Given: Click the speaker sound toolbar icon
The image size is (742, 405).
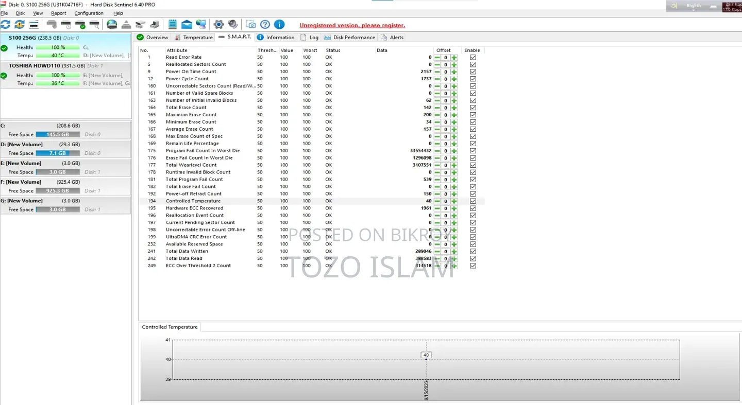Looking at the screenshot, I should click(x=233, y=24).
